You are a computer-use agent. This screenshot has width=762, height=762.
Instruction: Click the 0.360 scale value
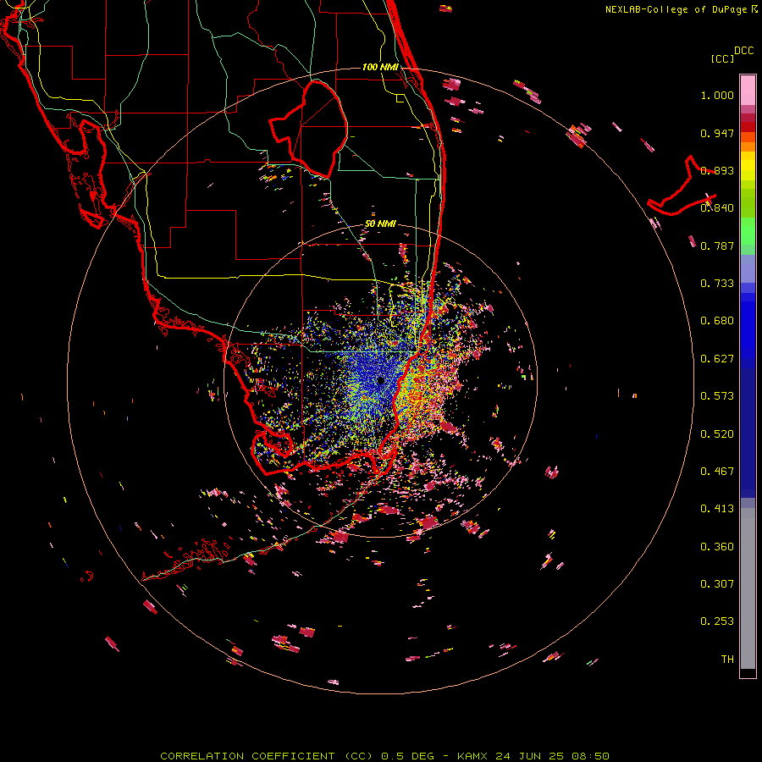[x=717, y=547]
